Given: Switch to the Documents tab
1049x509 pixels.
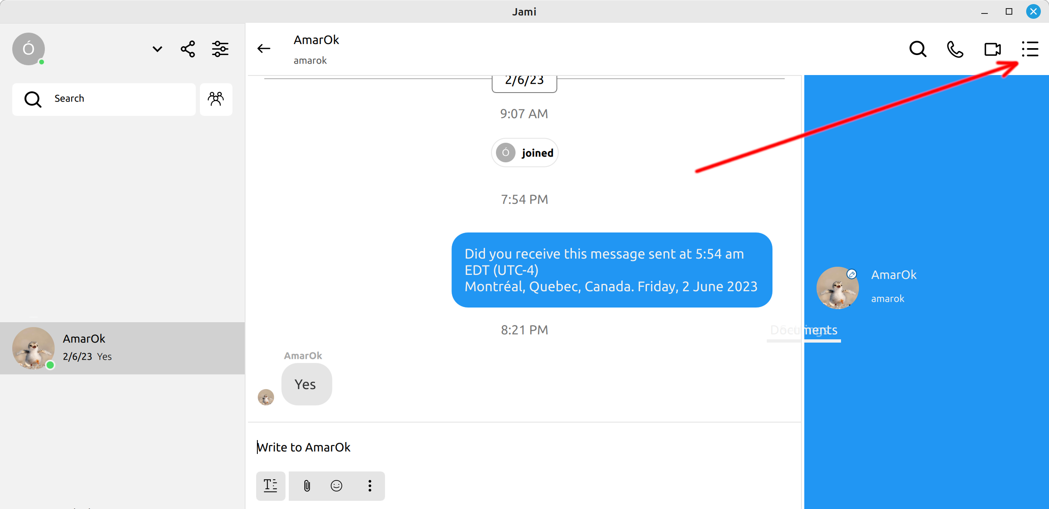Looking at the screenshot, I should pyautogui.click(x=803, y=330).
